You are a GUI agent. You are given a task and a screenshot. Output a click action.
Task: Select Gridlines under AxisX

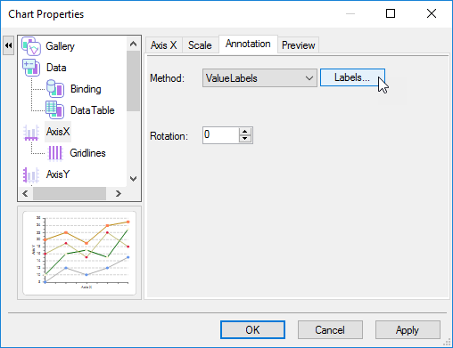coord(87,153)
